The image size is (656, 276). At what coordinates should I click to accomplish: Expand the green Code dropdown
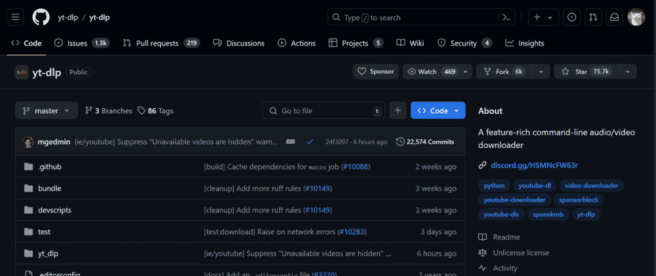tap(438, 111)
